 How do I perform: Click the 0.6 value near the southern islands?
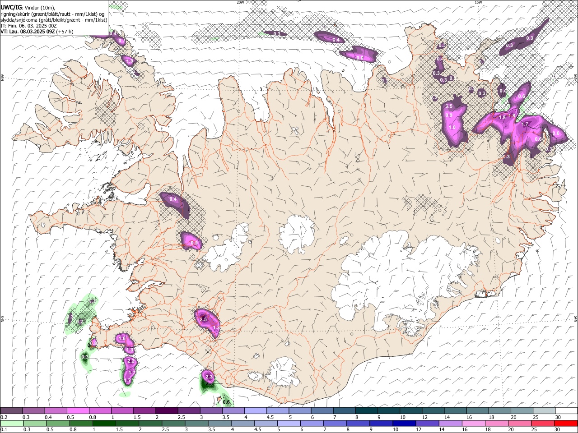[x=226, y=402]
